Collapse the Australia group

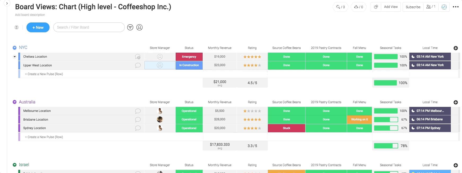click(15, 102)
